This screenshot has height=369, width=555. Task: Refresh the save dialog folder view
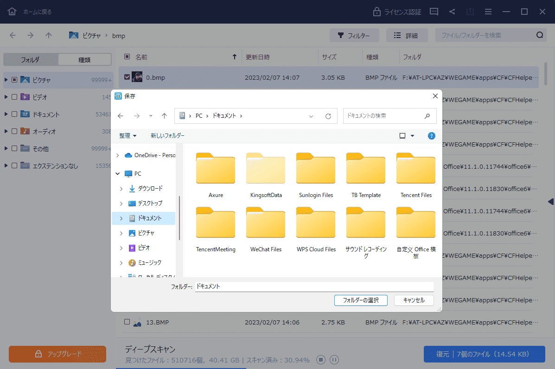click(x=328, y=116)
